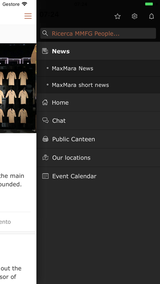Open favorites via the star icon

tap(118, 16)
